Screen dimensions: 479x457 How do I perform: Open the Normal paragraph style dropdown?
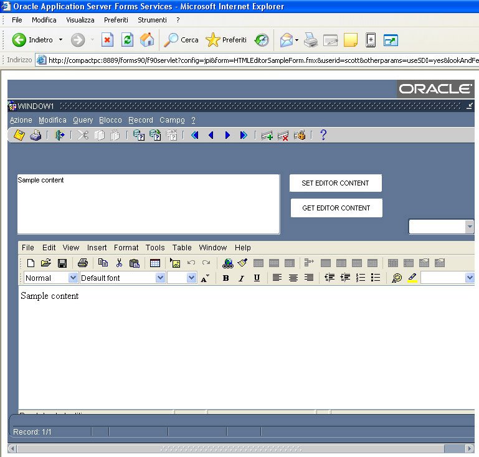(x=73, y=278)
